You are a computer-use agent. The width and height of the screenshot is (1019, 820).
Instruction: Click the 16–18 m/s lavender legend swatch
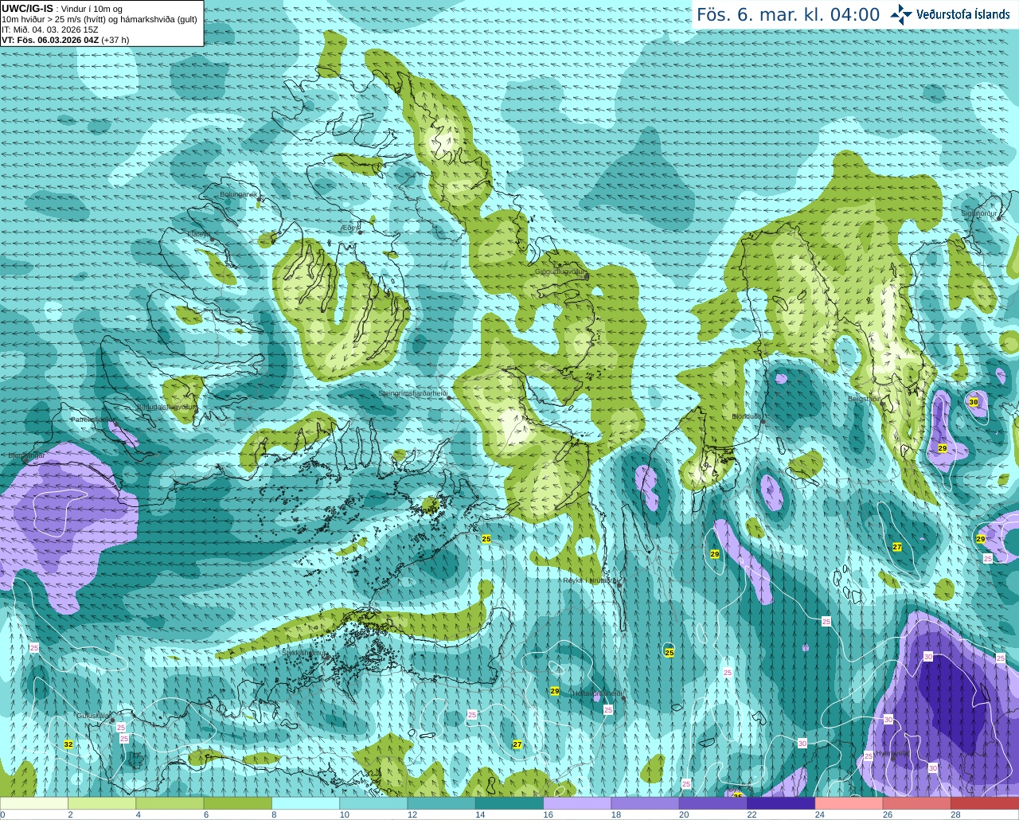coord(577,803)
